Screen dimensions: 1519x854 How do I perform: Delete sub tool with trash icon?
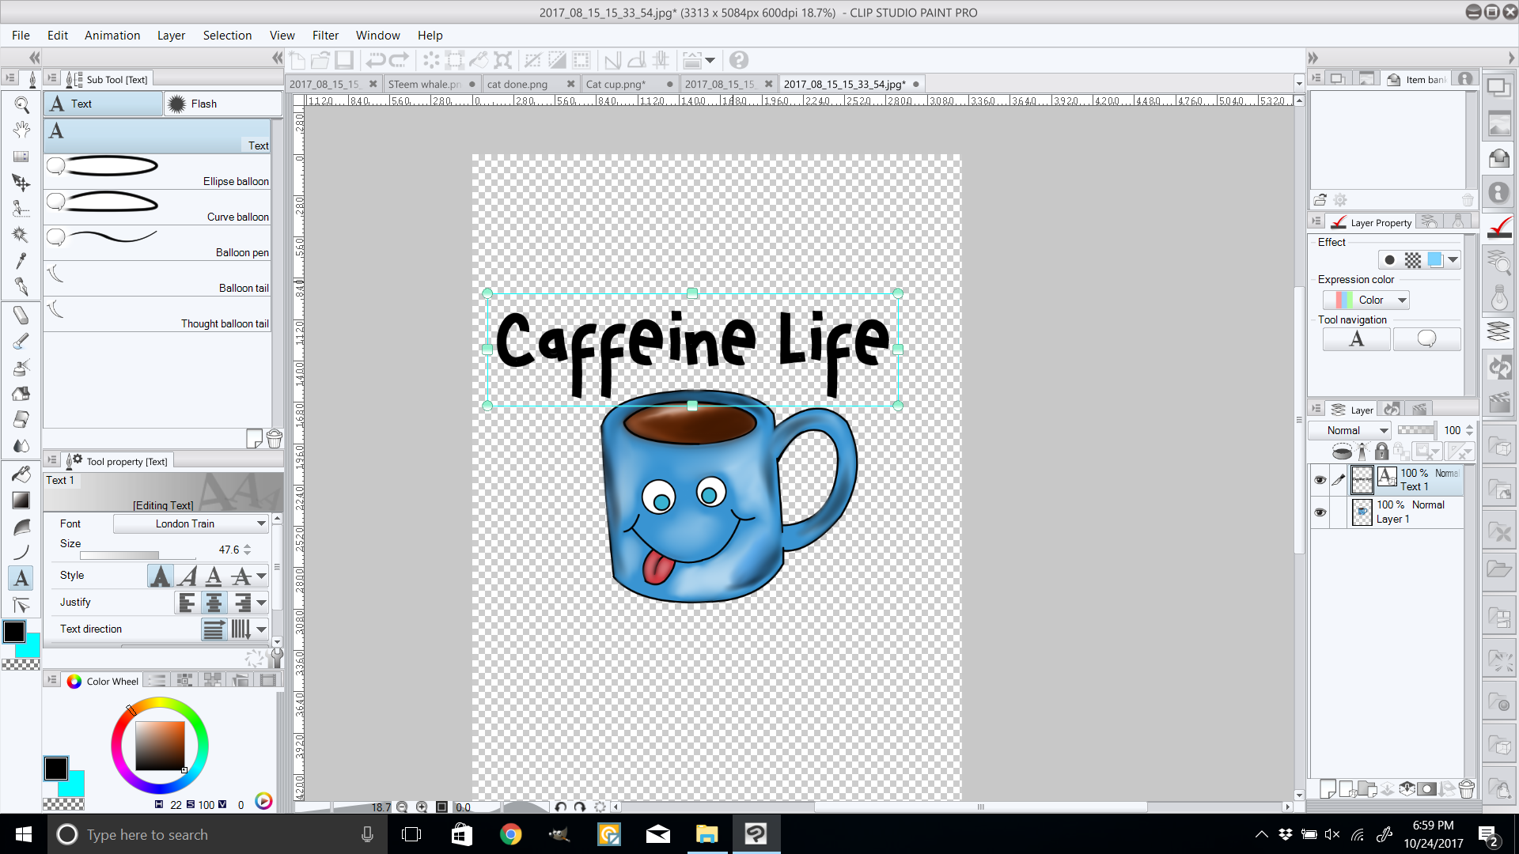pyautogui.click(x=275, y=439)
